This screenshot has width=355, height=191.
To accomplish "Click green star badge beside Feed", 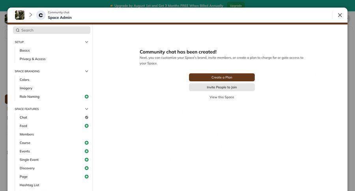I will point(86,126).
